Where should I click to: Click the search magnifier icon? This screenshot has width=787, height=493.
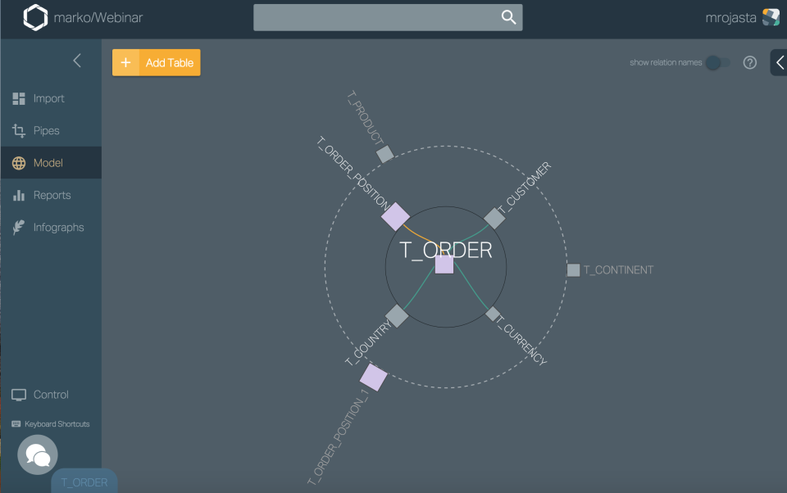[x=508, y=17]
